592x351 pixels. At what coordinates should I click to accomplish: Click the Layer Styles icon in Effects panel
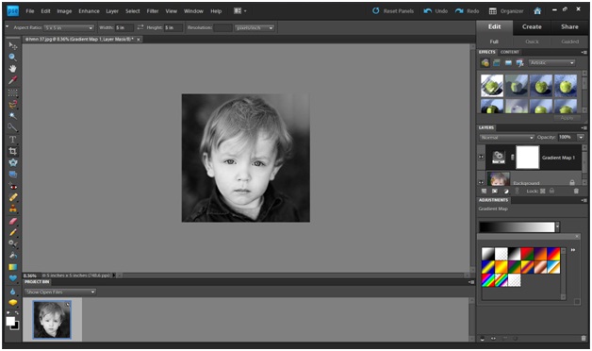497,62
